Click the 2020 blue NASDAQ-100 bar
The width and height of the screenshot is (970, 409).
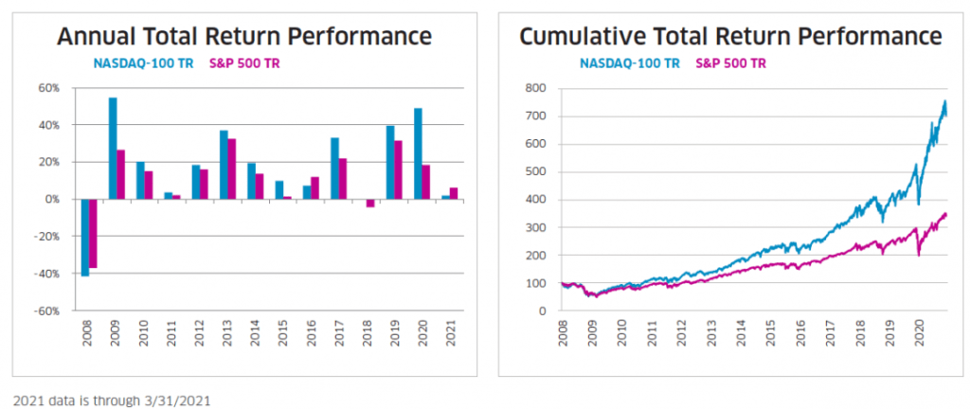pyautogui.click(x=417, y=153)
